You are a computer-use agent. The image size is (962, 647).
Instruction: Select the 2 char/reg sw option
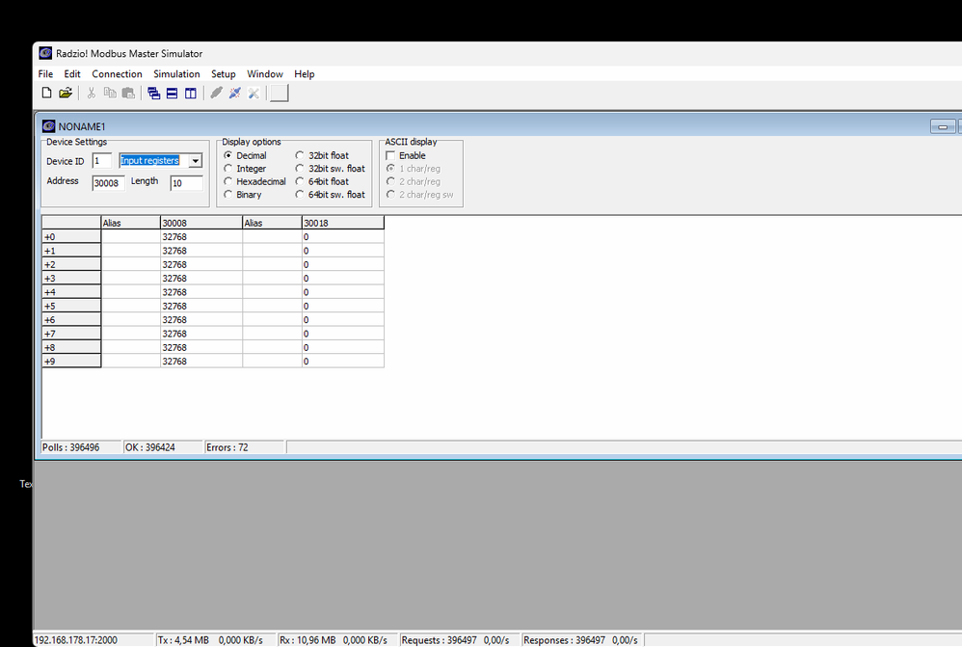pyautogui.click(x=390, y=194)
